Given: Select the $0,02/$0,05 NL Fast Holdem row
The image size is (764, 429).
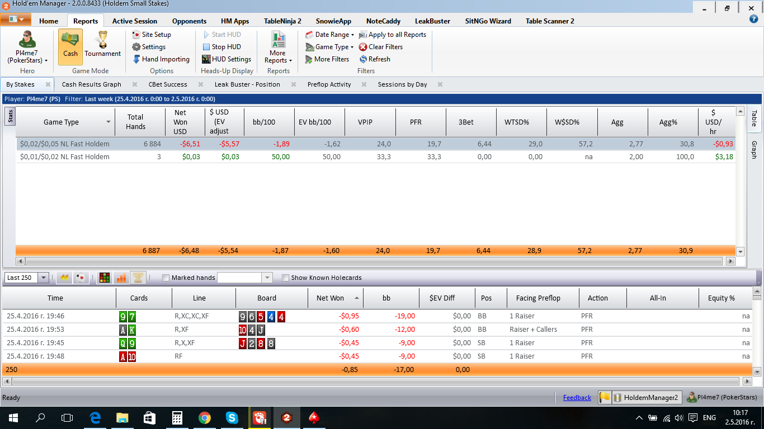Looking at the screenshot, I should [376, 144].
